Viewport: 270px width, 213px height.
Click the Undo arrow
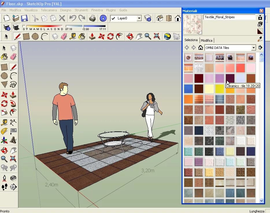[73, 18]
